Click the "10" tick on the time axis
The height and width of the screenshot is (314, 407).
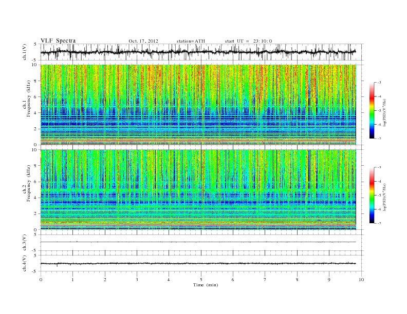click(361, 280)
